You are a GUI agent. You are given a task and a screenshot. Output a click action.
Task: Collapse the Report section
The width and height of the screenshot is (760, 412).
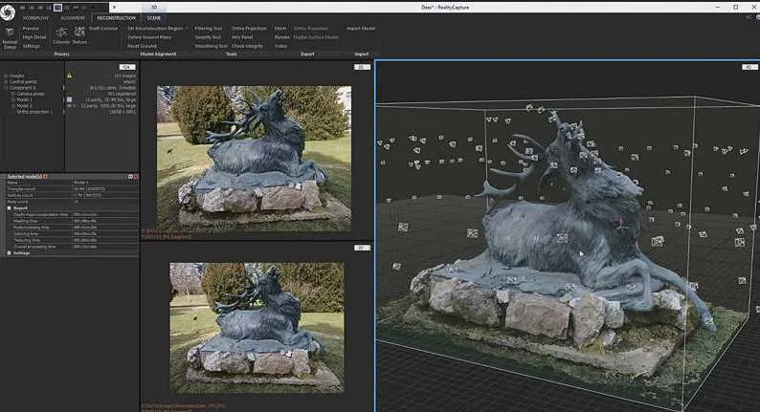coord(10,208)
